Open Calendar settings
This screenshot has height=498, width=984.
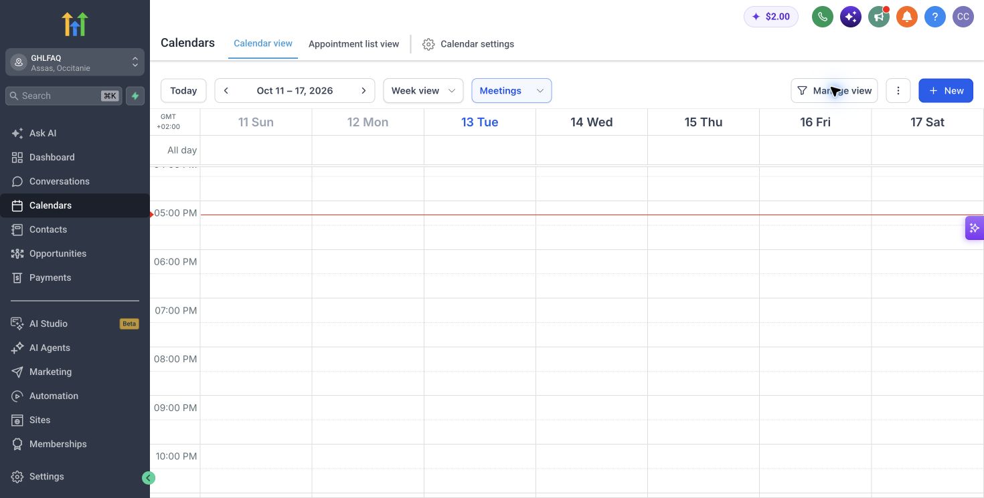point(469,44)
